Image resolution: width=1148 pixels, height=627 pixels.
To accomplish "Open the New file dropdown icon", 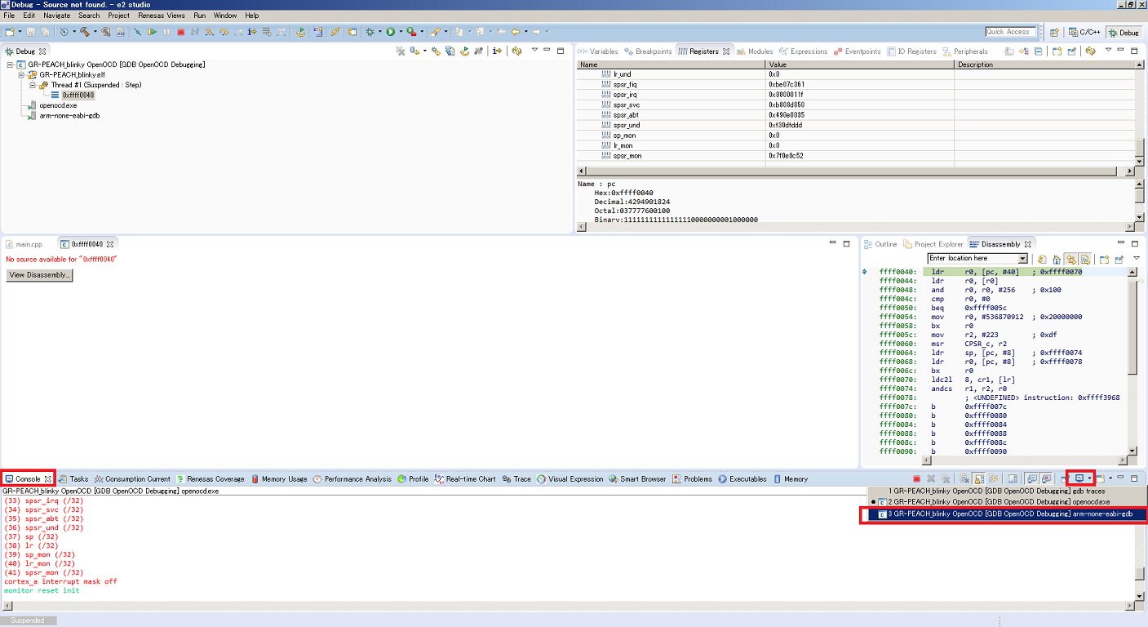I will [x=10, y=32].
